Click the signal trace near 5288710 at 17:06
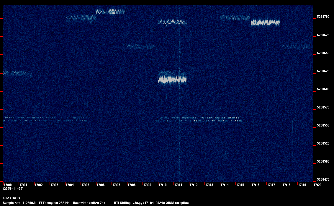 (110, 12)
